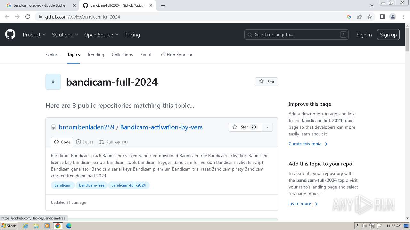Expand the Solutions menu

coord(65,34)
